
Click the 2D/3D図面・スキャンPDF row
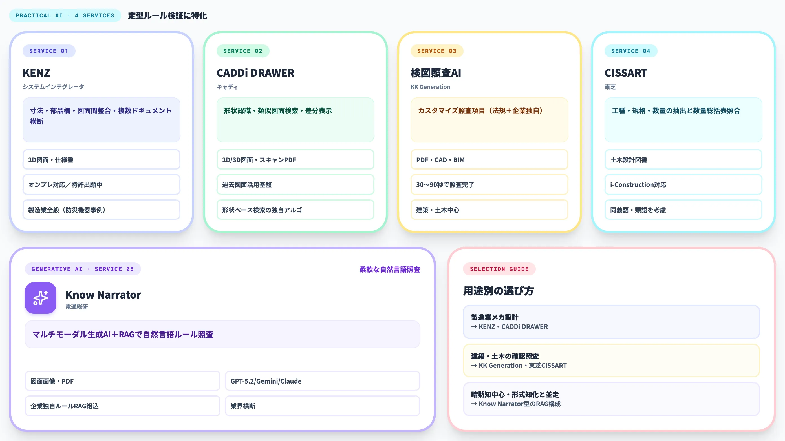[295, 159]
